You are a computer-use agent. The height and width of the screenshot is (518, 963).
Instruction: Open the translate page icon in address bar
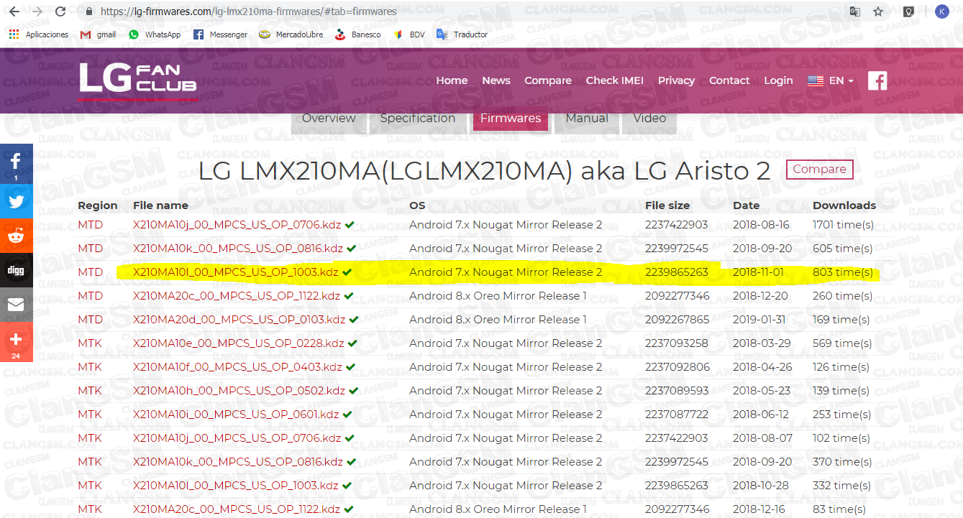click(854, 11)
